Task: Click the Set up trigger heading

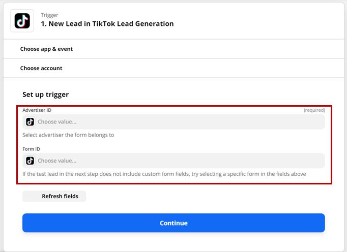Action: 46,94
